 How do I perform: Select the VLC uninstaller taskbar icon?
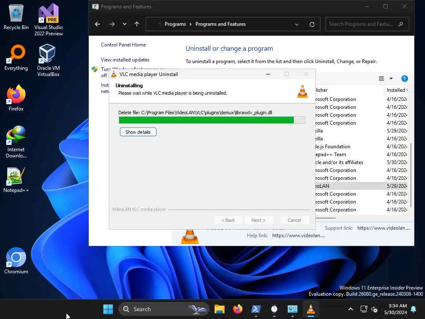pyautogui.click(x=310, y=309)
